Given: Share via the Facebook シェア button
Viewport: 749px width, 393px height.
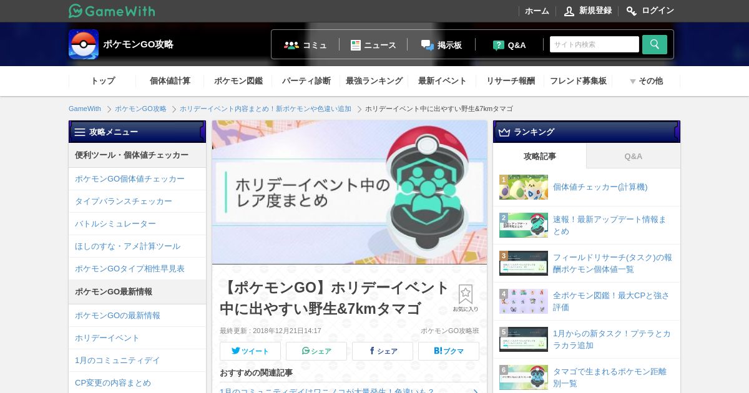Looking at the screenshot, I should pyautogui.click(x=383, y=351).
